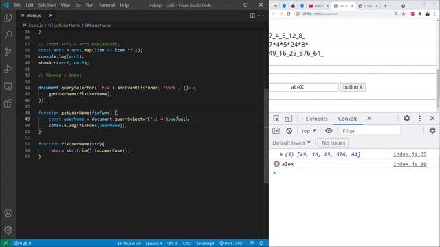Open editor More Actions ellipsis
Image resolution: width=440 pixels, height=247 pixels.
click(261, 16)
